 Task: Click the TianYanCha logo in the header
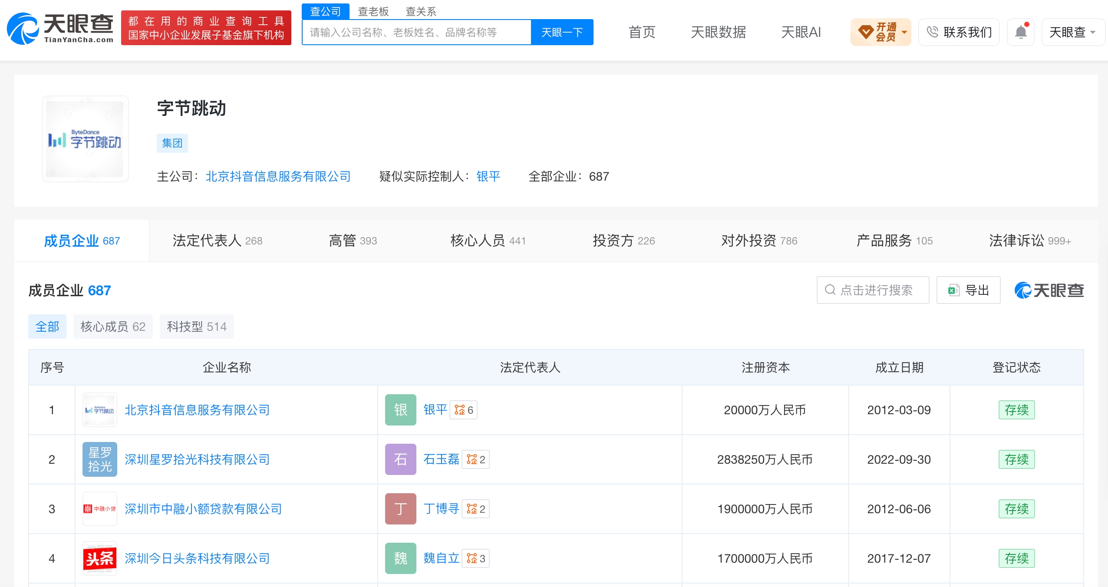point(60,29)
